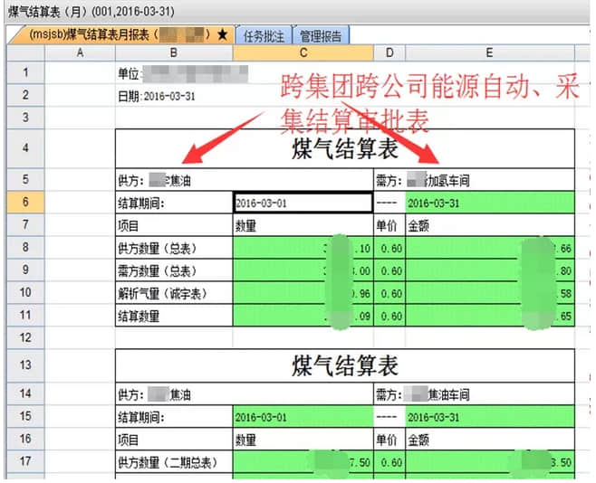
Task: Click start date cell in row 15
Action: point(302,416)
